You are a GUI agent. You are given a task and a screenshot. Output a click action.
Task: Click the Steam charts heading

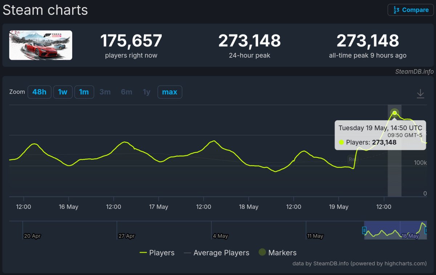[x=45, y=10]
